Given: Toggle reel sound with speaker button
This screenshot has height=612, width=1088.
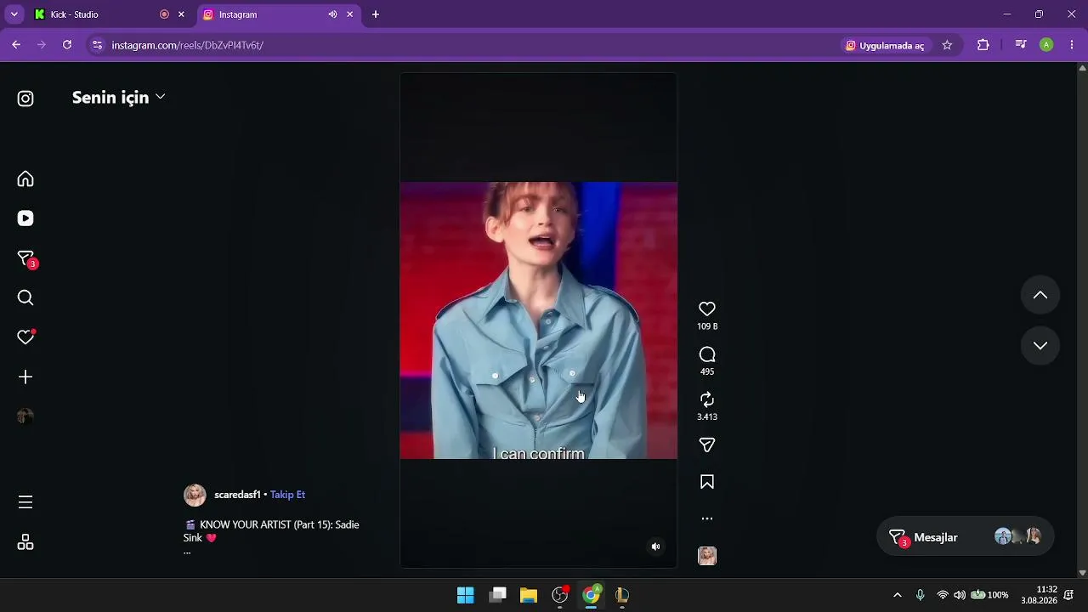Looking at the screenshot, I should (x=655, y=547).
